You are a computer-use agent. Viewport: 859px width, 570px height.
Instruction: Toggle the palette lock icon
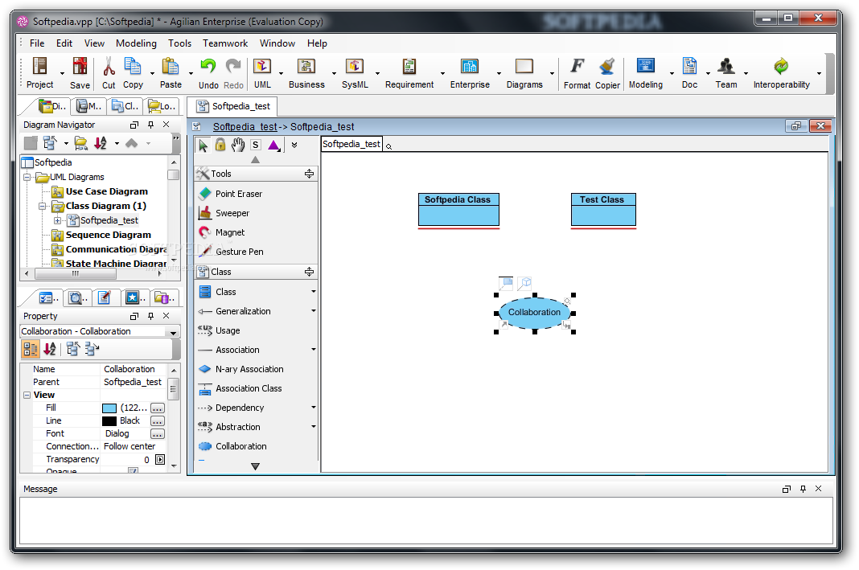click(220, 145)
